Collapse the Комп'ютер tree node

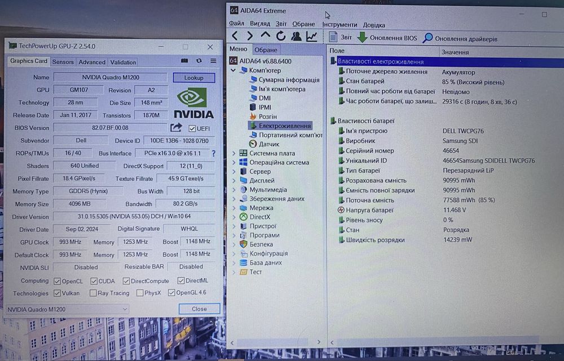pos(233,70)
